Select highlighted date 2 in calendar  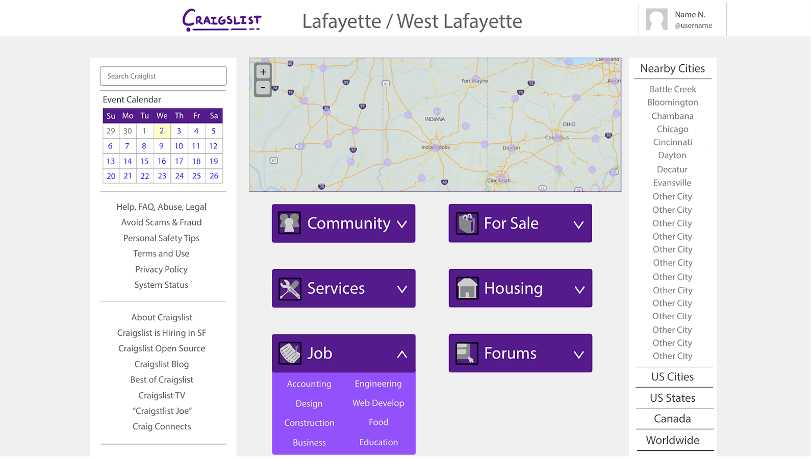tap(162, 131)
